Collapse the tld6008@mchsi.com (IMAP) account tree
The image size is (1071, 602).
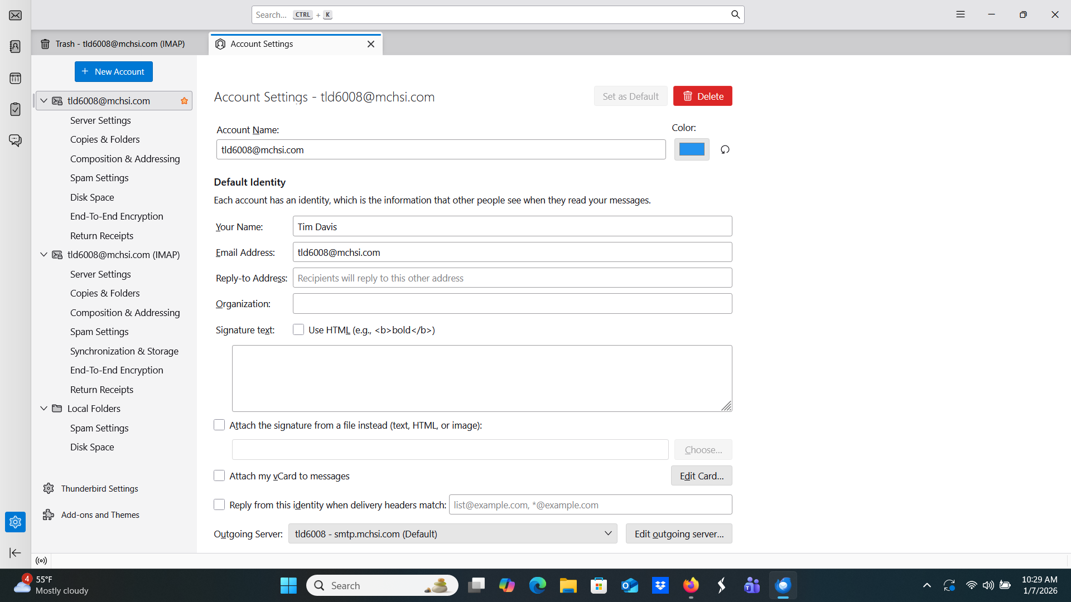pyautogui.click(x=44, y=254)
